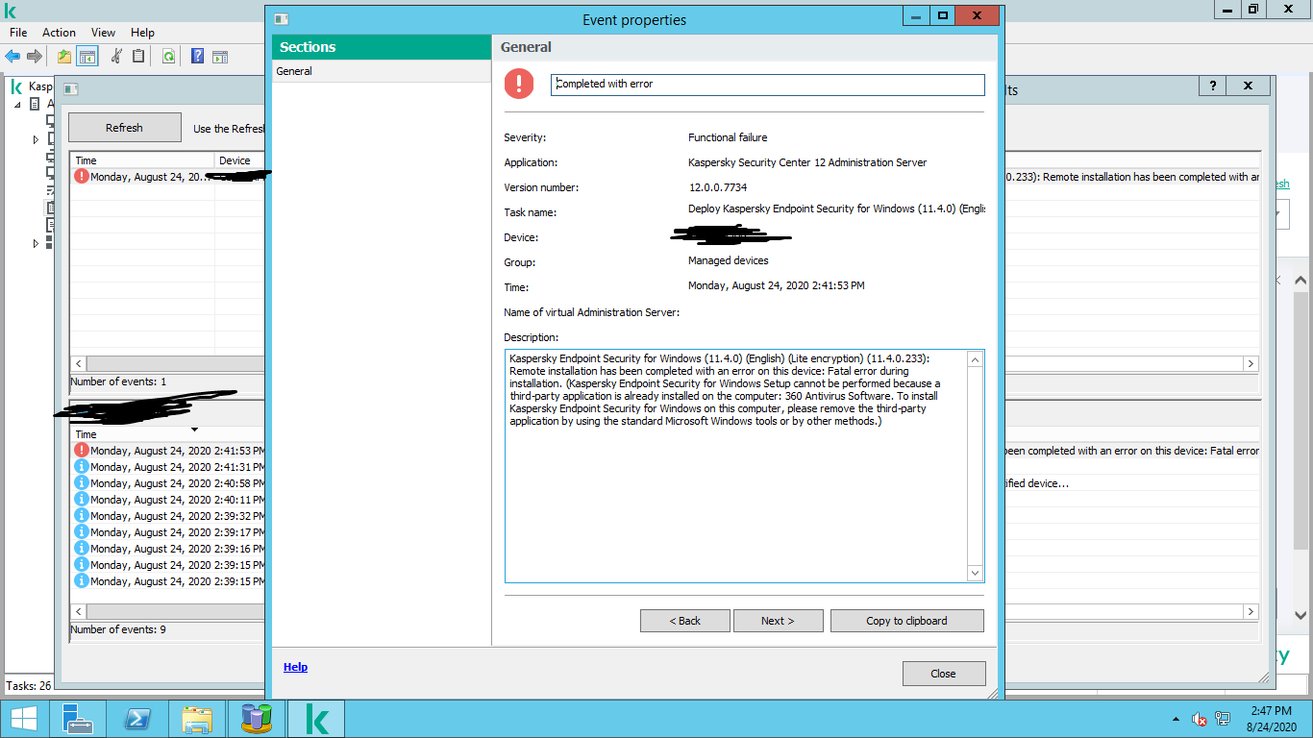Image resolution: width=1313 pixels, height=738 pixels.
Task: Click the network tray icon
Action: point(1223,719)
